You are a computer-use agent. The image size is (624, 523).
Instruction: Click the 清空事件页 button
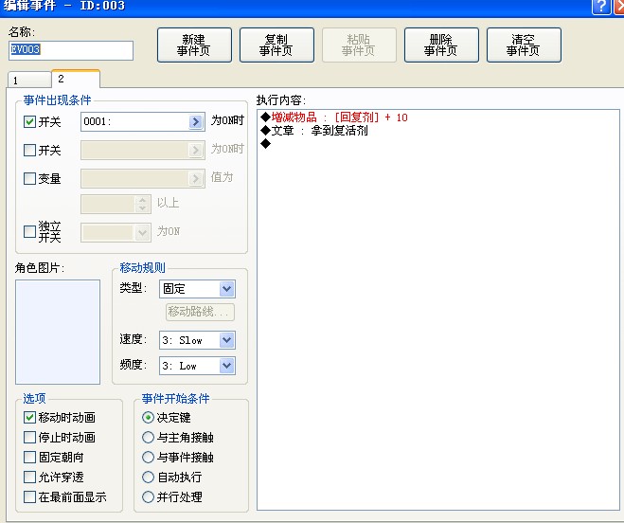[524, 45]
